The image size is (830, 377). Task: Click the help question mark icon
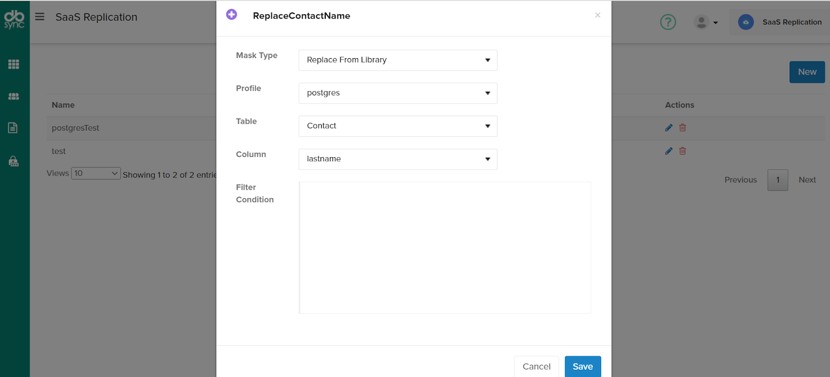click(668, 22)
